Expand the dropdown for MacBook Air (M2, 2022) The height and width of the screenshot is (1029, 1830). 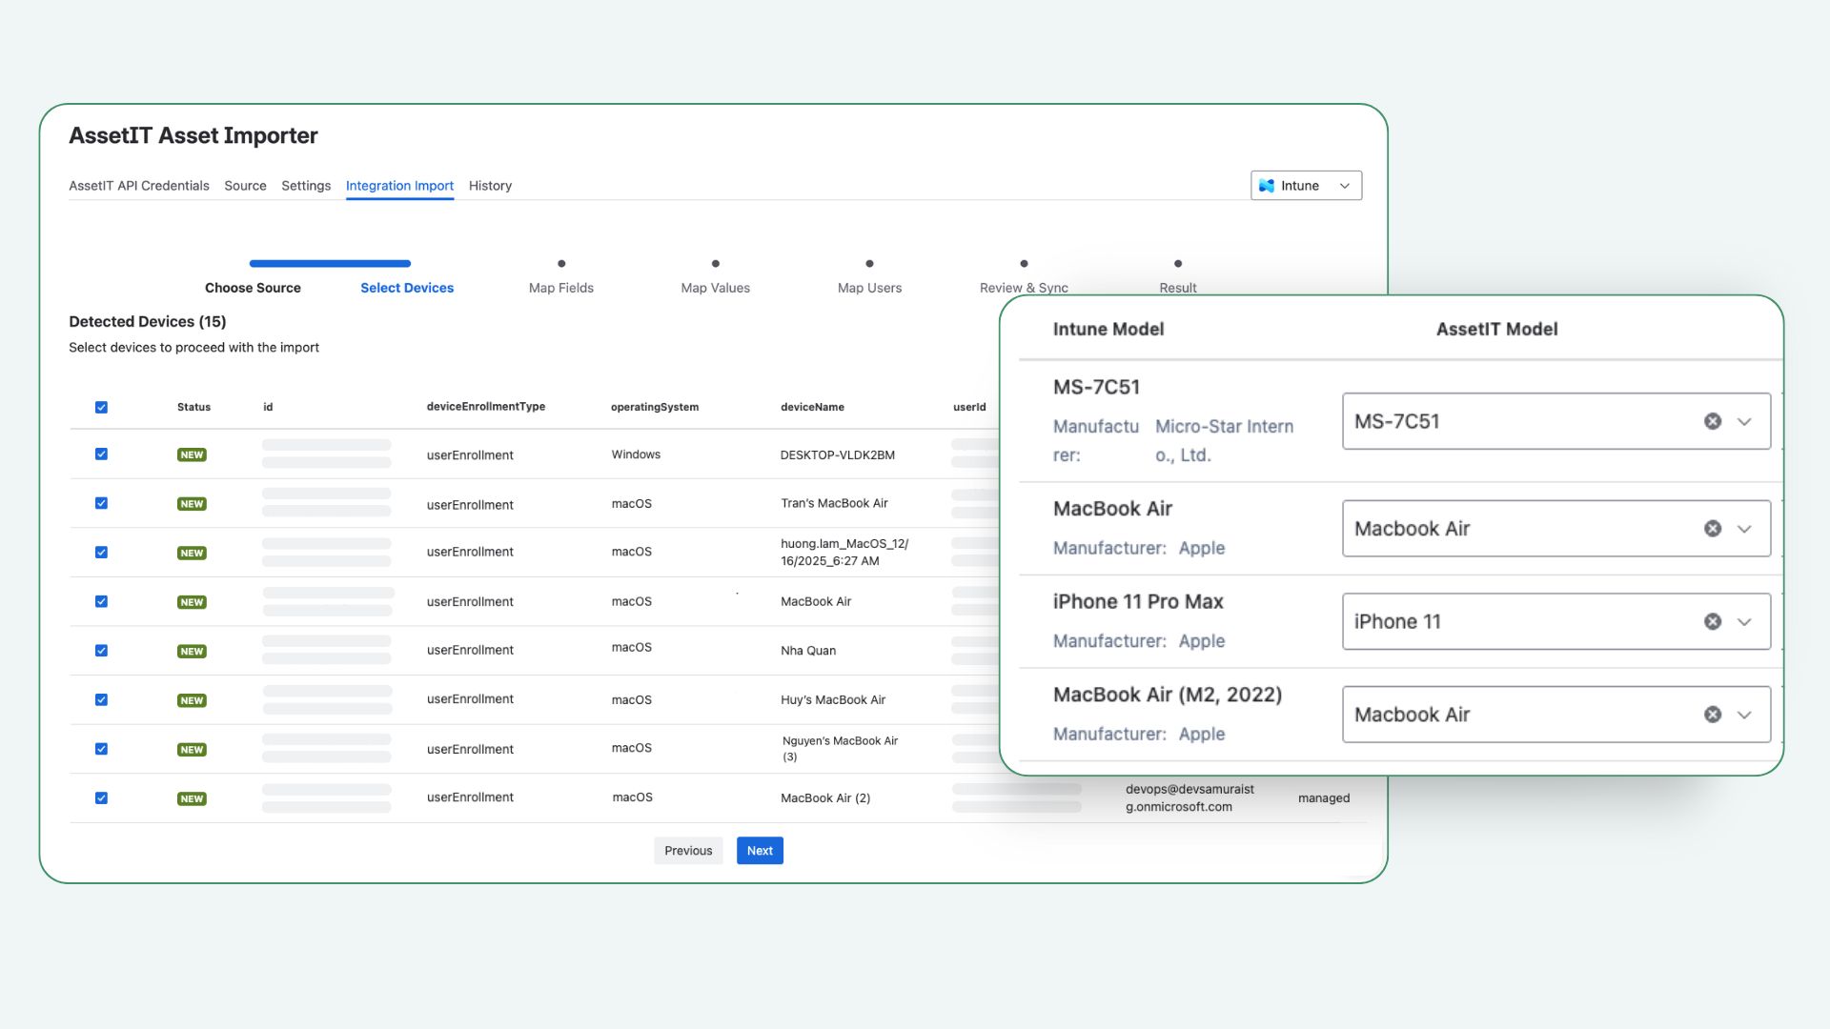(1744, 715)
